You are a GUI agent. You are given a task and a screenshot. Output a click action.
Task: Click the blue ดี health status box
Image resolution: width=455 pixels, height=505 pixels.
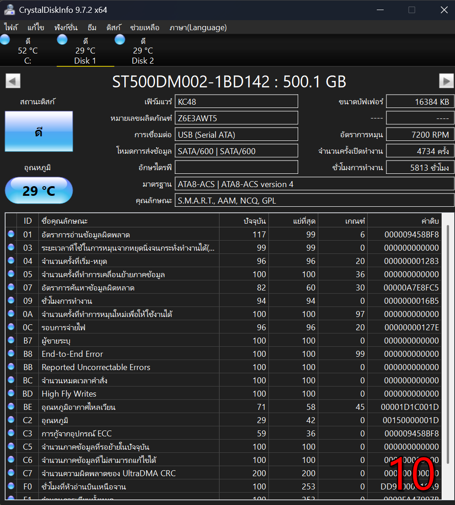[39, 132]
